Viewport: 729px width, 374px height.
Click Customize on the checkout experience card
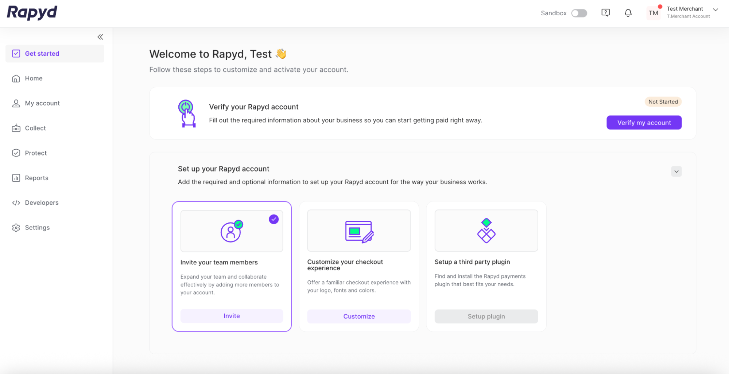pyautogui.click(x=358, y=316)
